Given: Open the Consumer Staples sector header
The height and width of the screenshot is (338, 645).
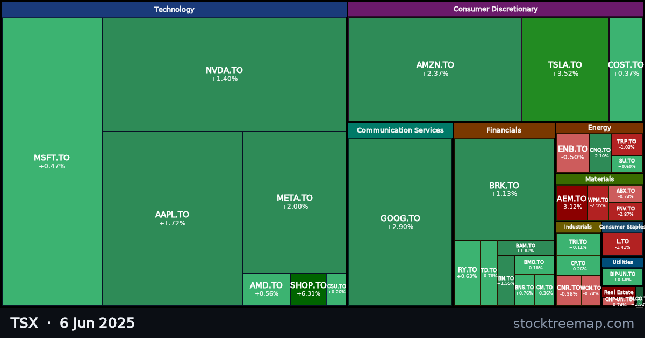Looking at the screenshot, I should (x=622, y=227).
